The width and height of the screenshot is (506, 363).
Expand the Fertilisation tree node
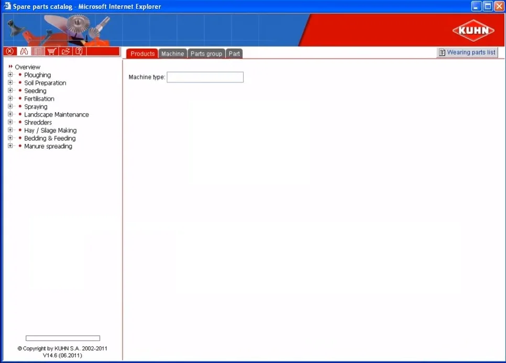[x=10, y=98]
